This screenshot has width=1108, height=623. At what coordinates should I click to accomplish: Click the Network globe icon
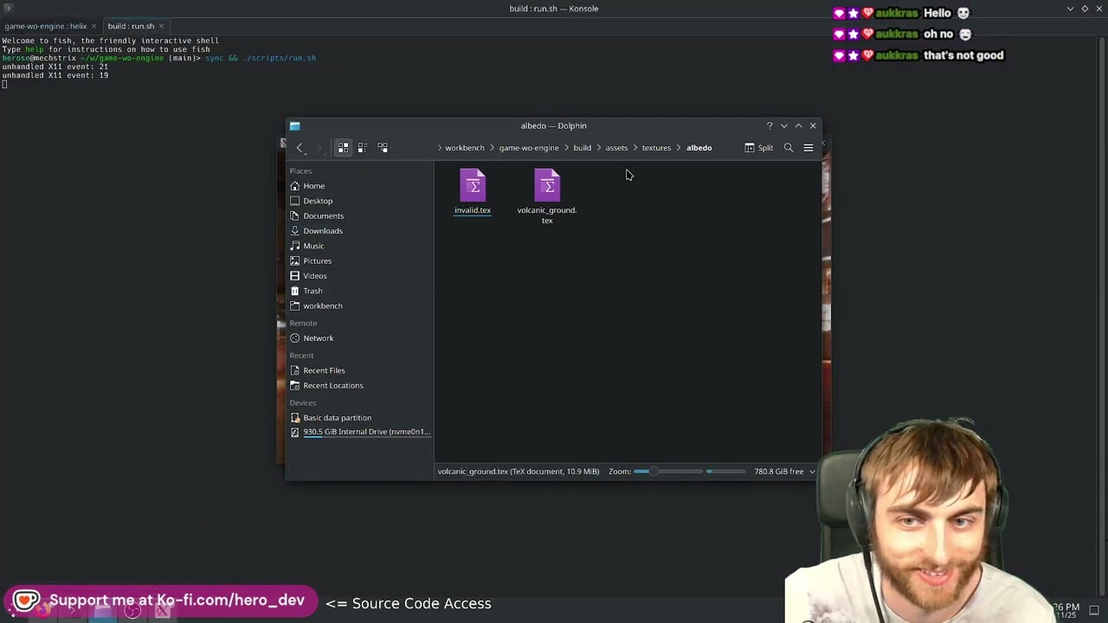click(295, 338)
